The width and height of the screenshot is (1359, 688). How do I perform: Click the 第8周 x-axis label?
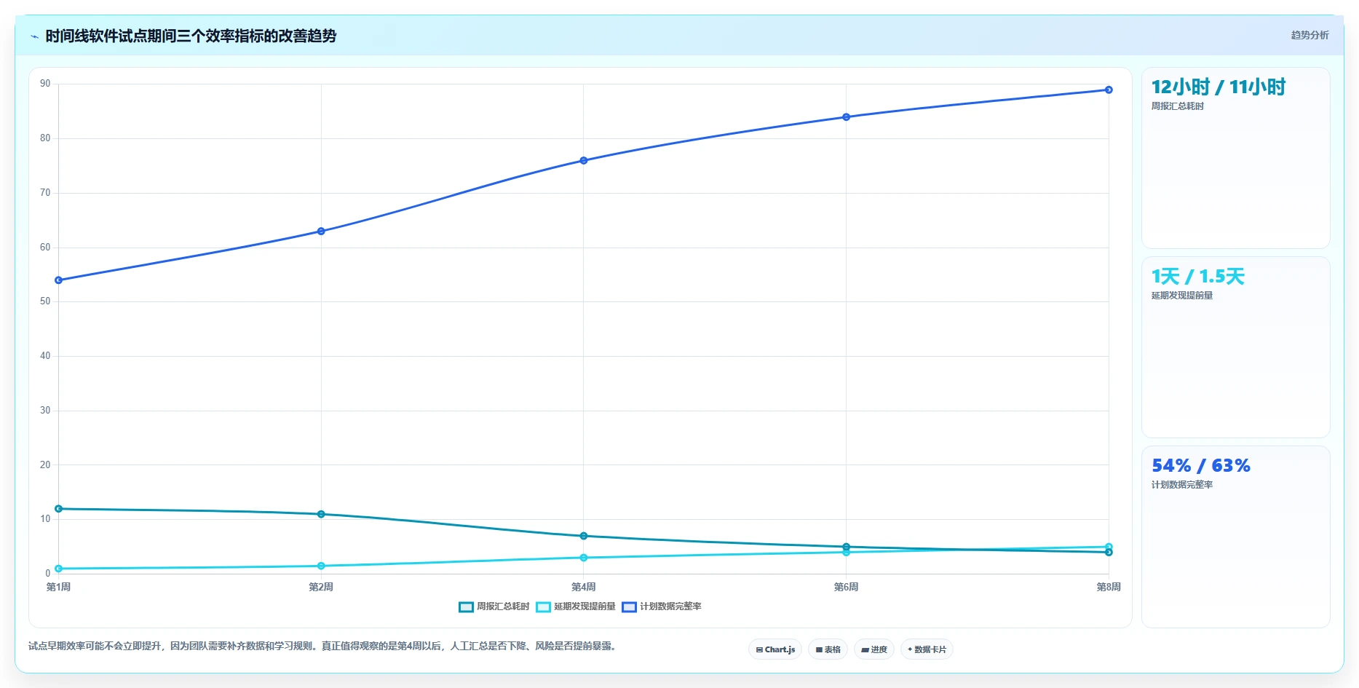pos(1109,587)
